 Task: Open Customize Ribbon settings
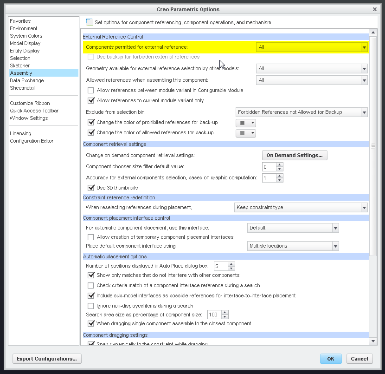30,103
